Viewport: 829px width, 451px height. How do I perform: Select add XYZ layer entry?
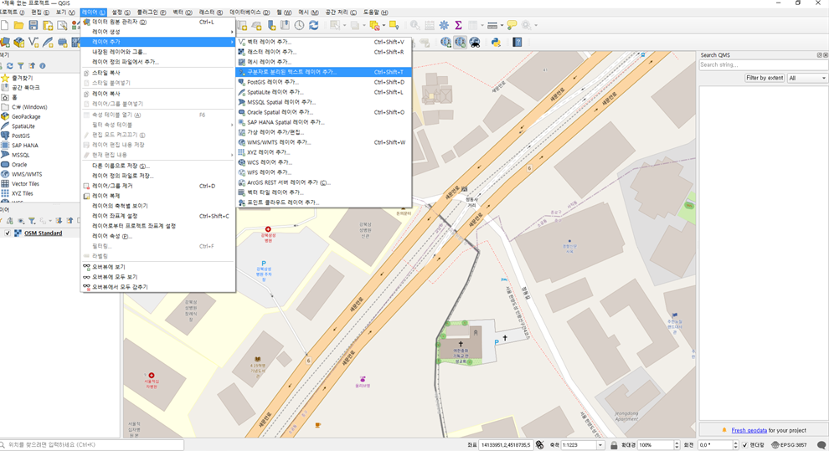tap(323, 152)
